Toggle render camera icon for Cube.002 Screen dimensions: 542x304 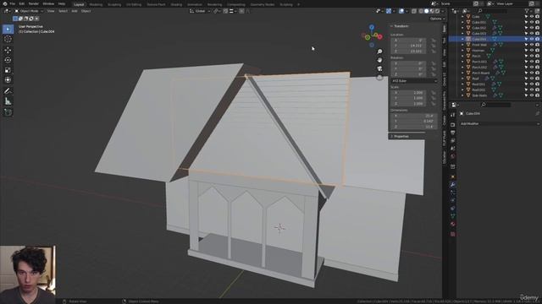pyautogui.click(x=537, y=28)
